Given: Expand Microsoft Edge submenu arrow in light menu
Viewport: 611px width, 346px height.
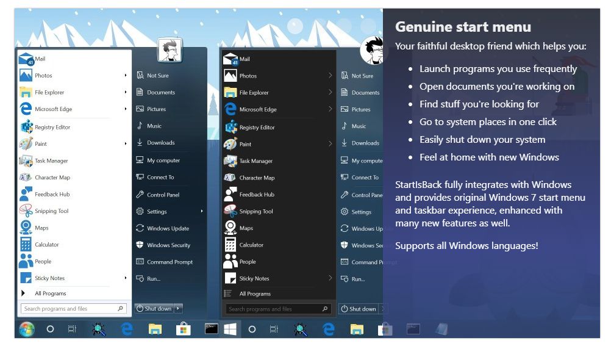Looking at the screenshot, I should coord(126,109).
